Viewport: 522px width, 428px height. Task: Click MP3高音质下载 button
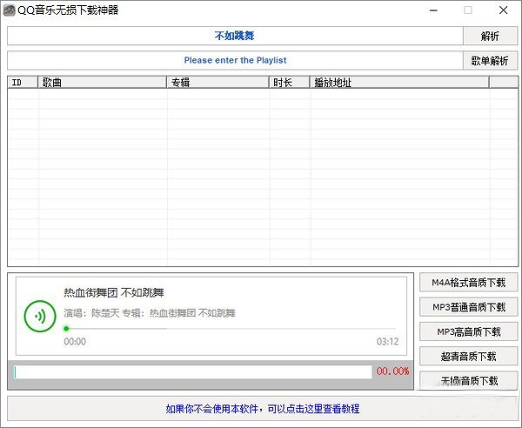pos(468,331)
